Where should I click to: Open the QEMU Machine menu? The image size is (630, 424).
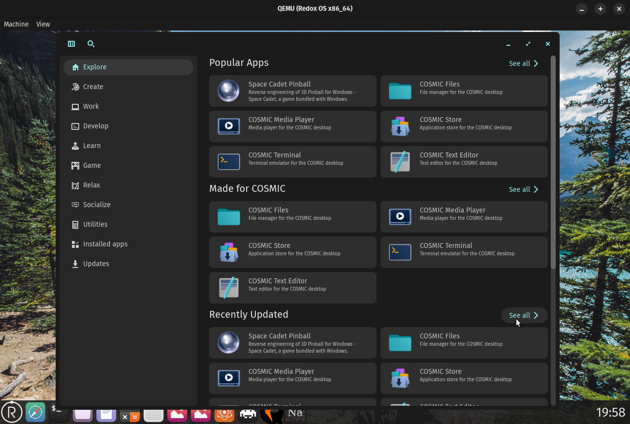tap(16, 24)
